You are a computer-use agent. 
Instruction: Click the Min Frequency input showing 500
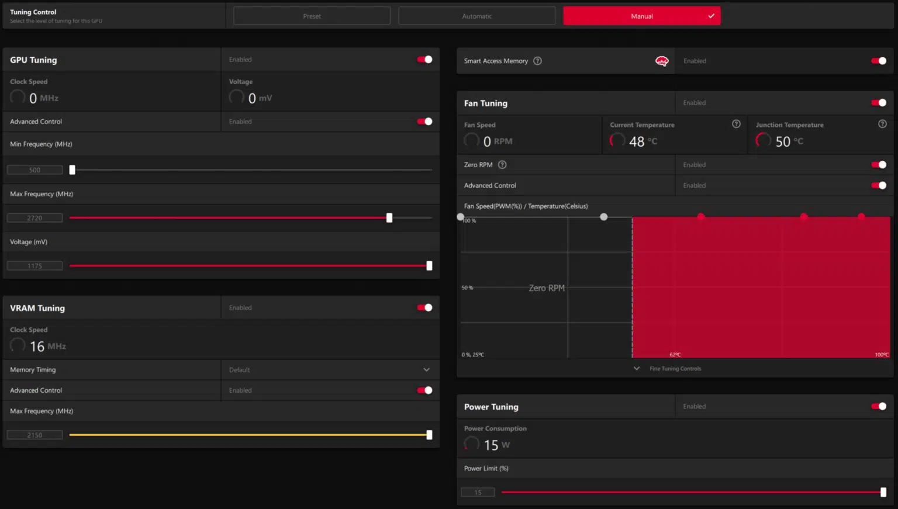[x=34, y=169]
